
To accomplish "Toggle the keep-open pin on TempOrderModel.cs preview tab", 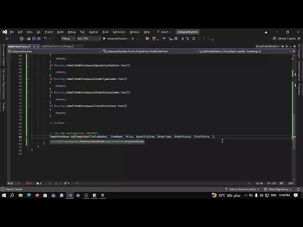I will point(283,46).
